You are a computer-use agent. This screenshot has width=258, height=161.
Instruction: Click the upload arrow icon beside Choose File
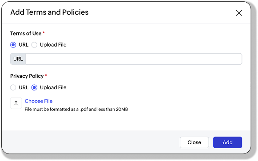pos(16,103)
